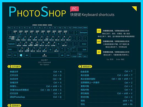Select the 关闭文件 row
This screenshot has height=107, width=143.
click(x=36, y=79)
